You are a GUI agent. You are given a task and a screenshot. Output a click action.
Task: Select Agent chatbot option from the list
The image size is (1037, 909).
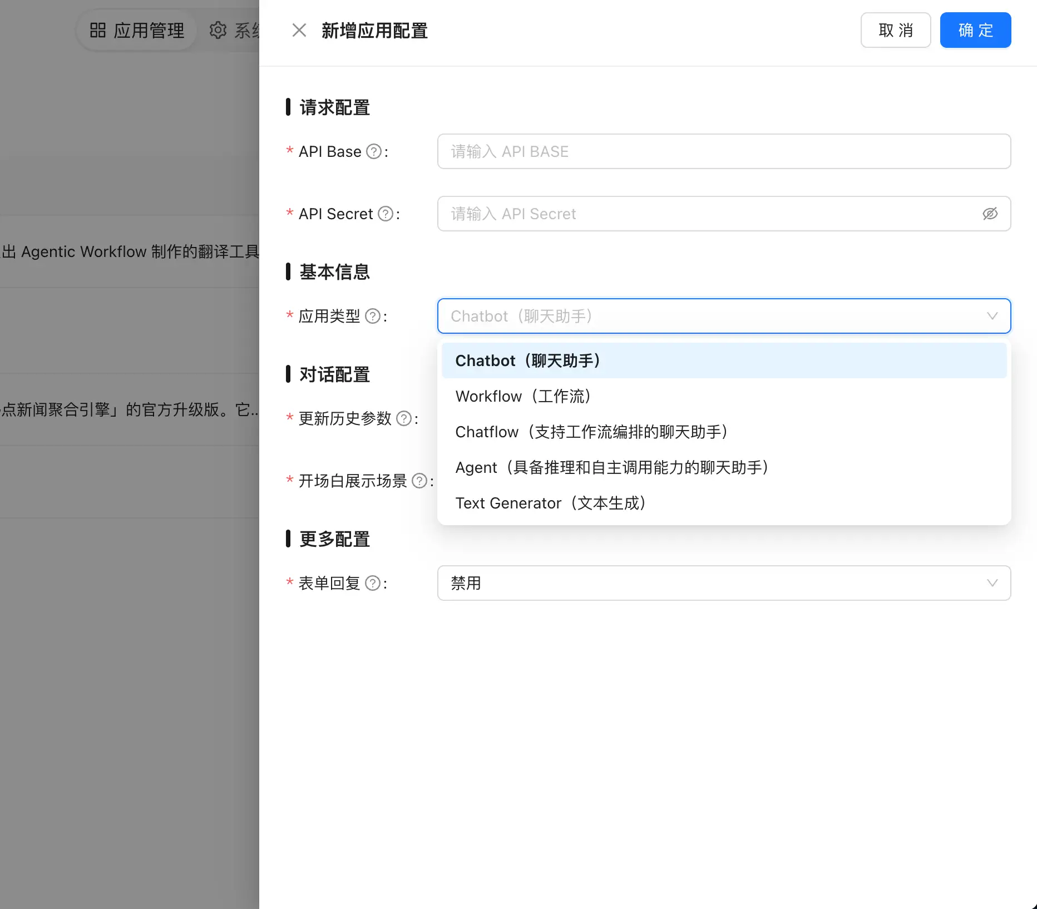pos(612,467)
